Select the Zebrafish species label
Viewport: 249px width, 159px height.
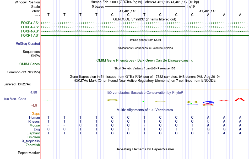tap(33, 145)
